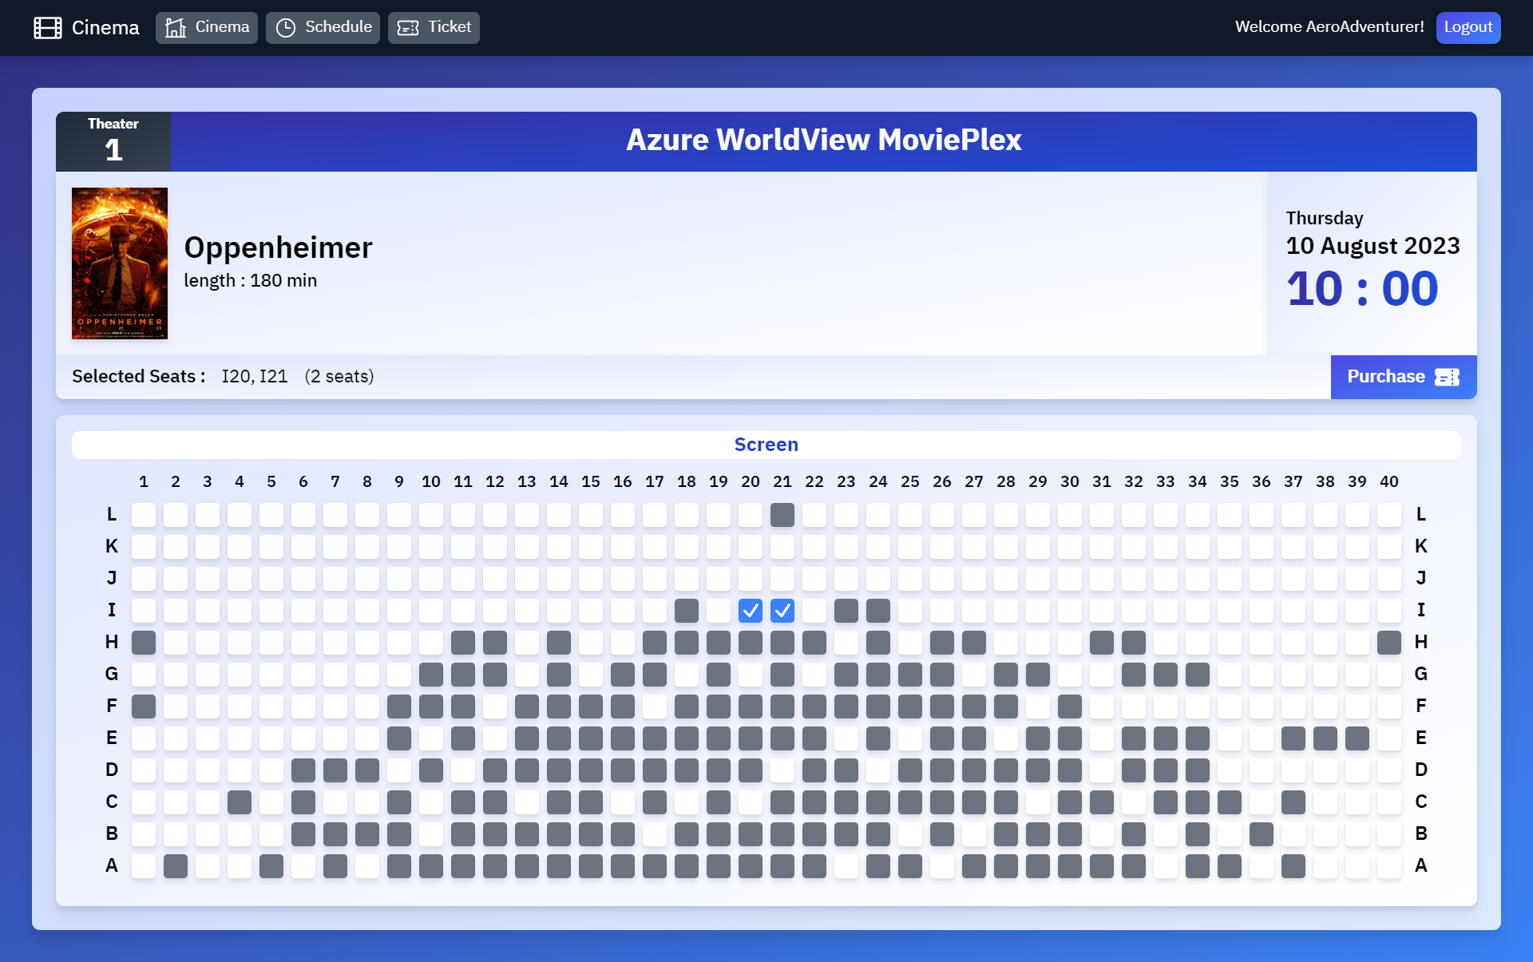Select seat A40

pos(1389,866)
